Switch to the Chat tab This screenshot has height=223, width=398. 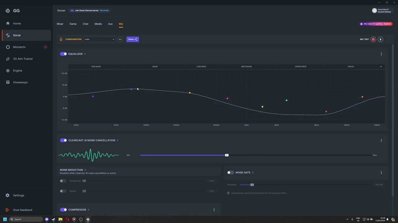tap(86, 24)
